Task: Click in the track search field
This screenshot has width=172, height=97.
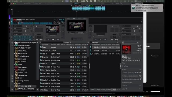Action: click(x=52, y=42)
